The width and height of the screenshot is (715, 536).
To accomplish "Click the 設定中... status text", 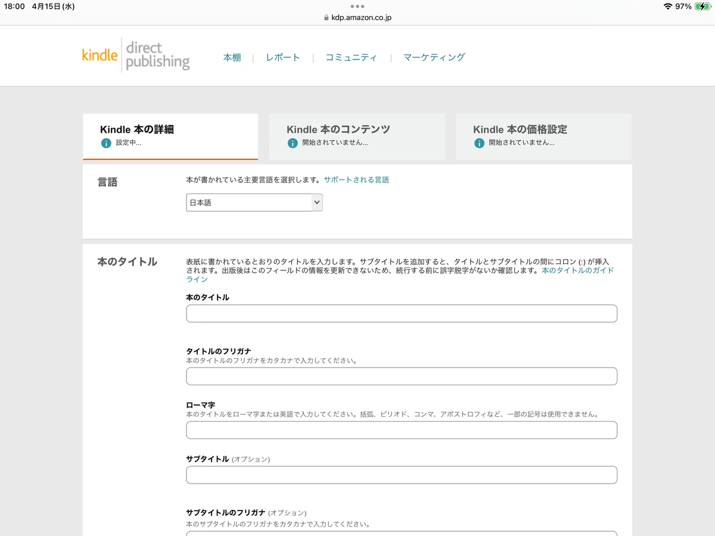I will 129,143.
